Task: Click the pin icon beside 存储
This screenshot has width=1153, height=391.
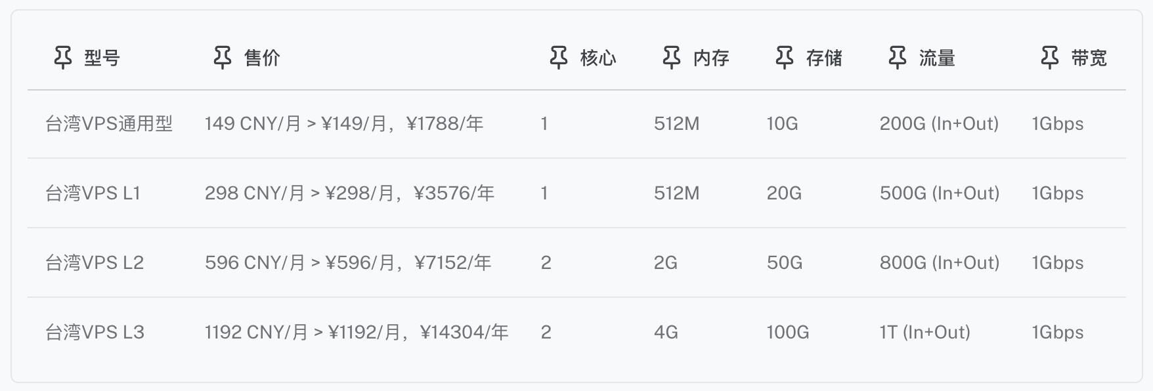Action: [785, 58]
